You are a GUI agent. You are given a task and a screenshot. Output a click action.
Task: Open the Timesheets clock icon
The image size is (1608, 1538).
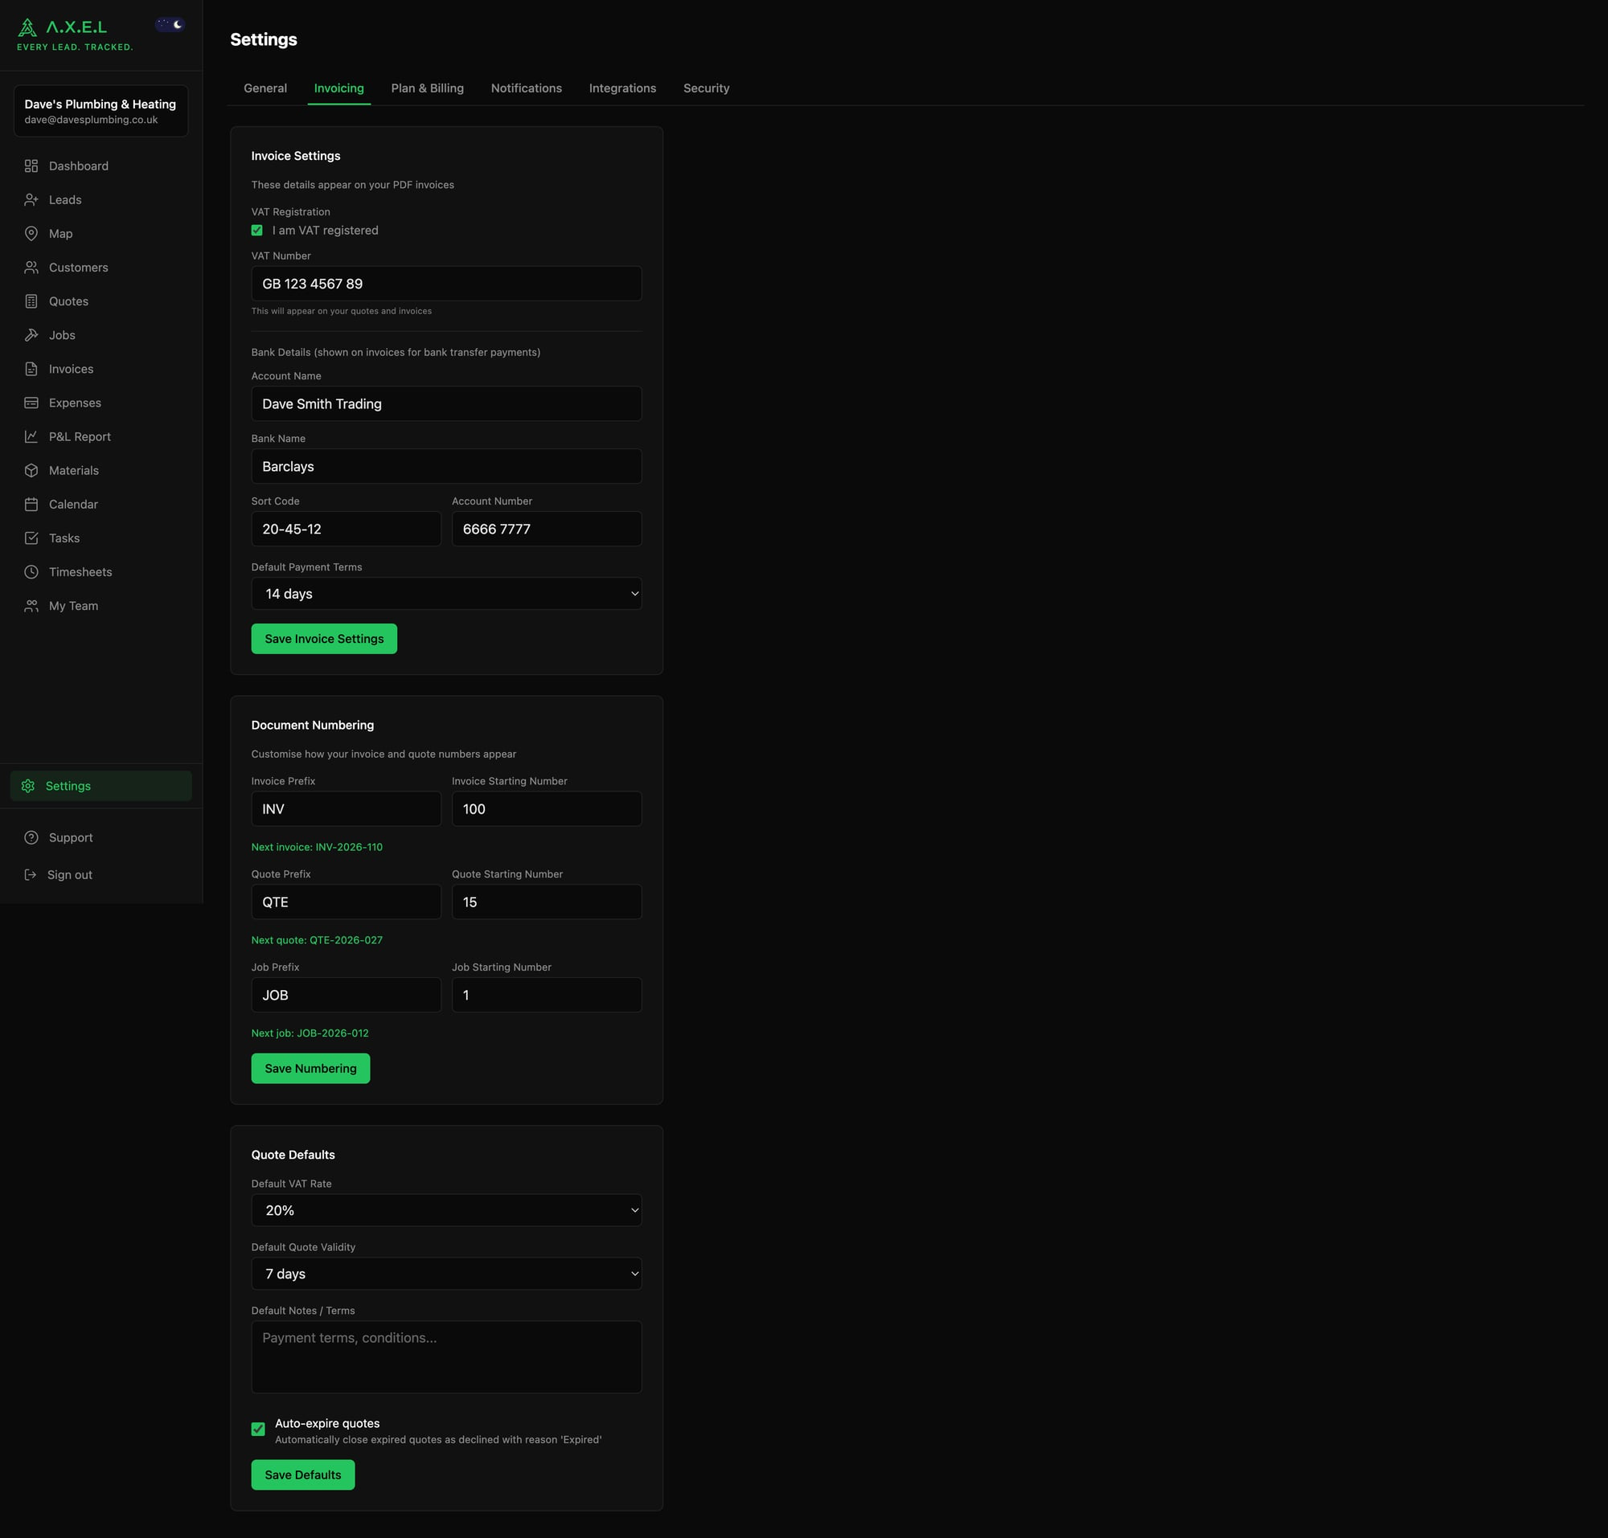(31, 572)
